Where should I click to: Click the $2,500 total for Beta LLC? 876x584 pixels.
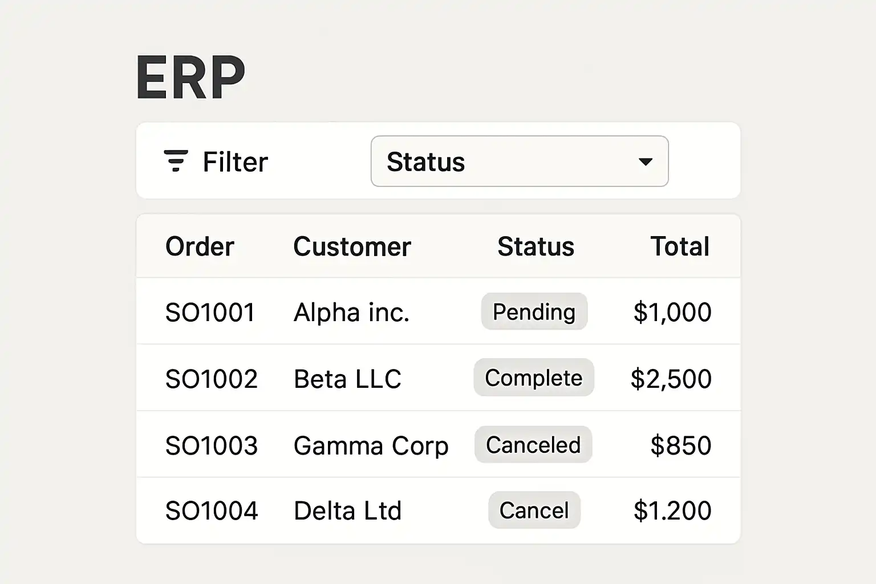671,379
